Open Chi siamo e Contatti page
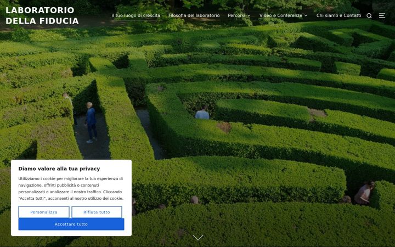This screenshot has width=395, height=247. click(338, 15)
